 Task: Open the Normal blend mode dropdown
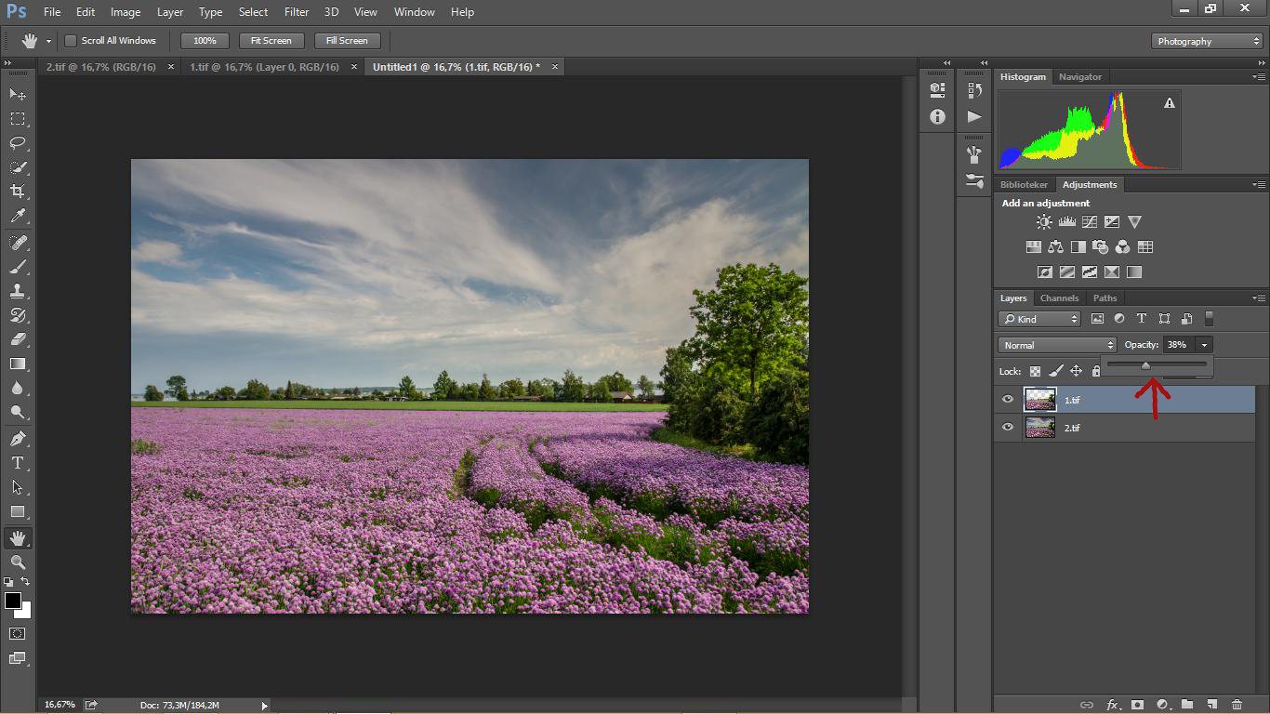(1056, 345)
